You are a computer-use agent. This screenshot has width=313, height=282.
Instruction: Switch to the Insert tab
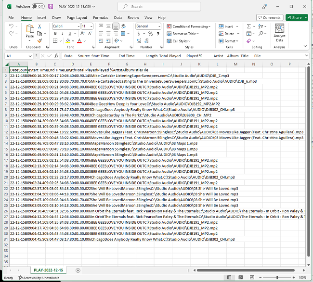[x=42, y=17]
